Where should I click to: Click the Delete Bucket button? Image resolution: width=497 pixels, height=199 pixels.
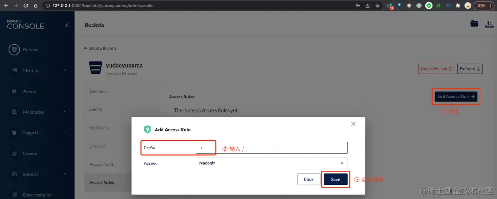pos(436,68)
